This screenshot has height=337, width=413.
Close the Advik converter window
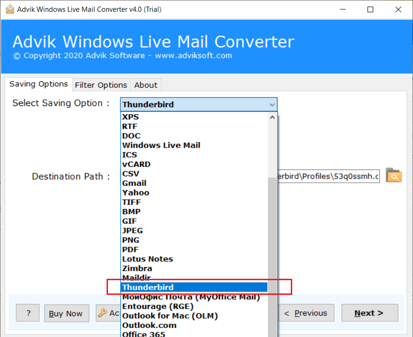click(398, 9)
